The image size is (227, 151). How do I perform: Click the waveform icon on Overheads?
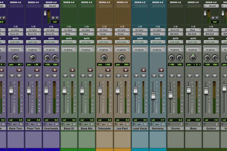coord(57,124)
